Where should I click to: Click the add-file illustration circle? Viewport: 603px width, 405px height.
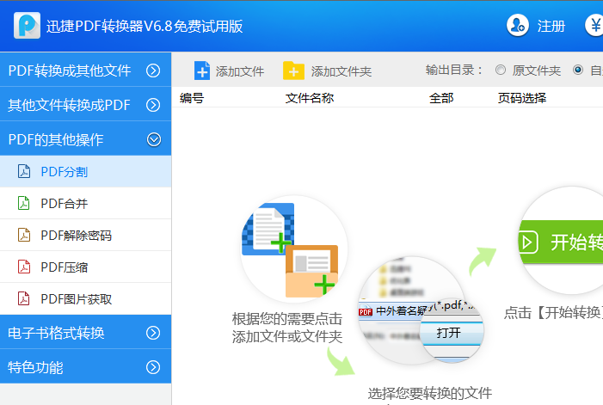pos(294,249)
